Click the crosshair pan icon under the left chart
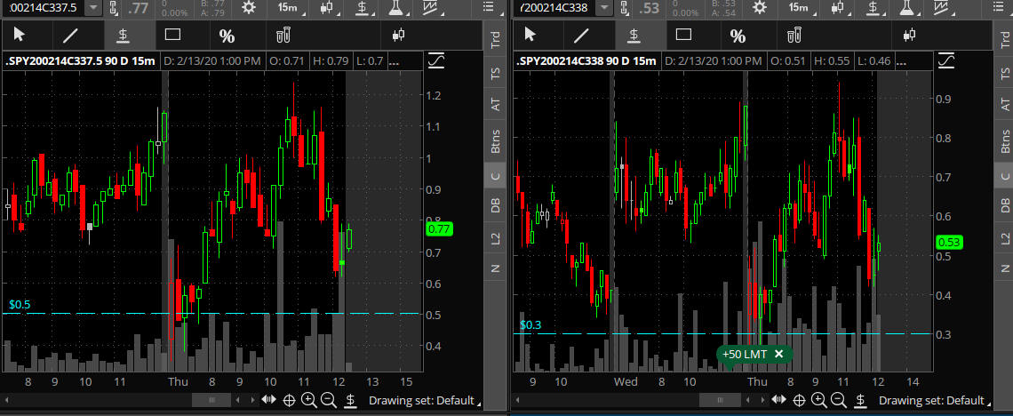1013x416 pixels. [289, 400]
